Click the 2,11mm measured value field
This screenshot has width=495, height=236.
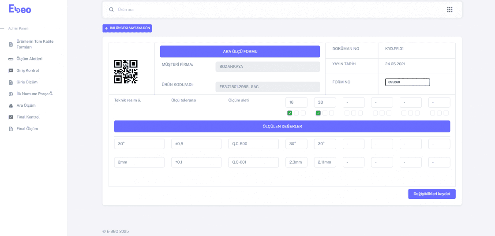click(325, 162)
